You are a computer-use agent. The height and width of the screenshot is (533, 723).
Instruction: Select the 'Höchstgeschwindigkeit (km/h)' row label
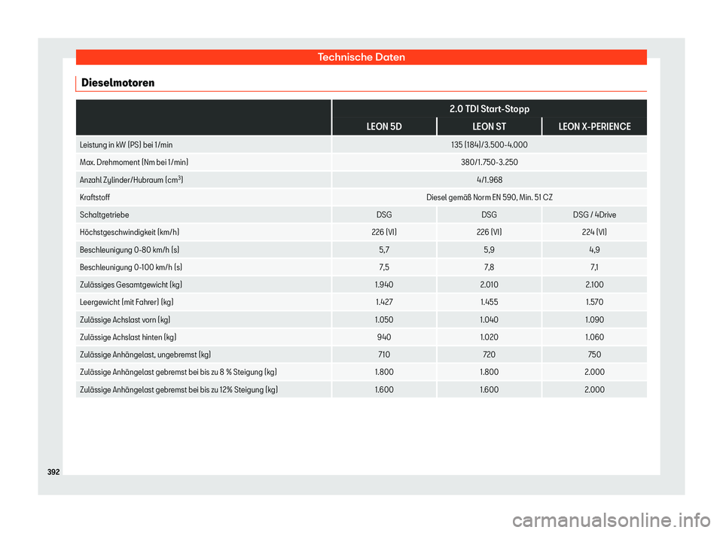click(x=130, y=233)
